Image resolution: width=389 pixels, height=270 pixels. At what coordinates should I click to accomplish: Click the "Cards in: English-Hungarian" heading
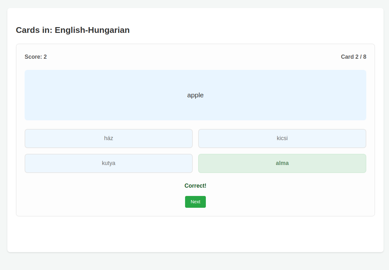[x=73, y=30]
